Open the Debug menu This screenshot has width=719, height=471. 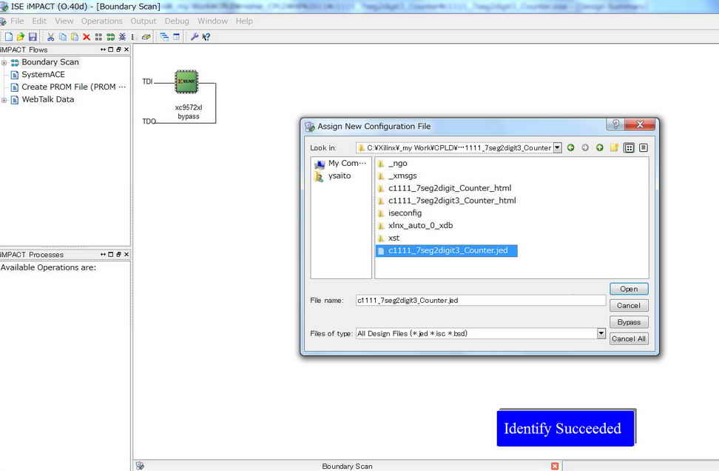pos(177,21)
